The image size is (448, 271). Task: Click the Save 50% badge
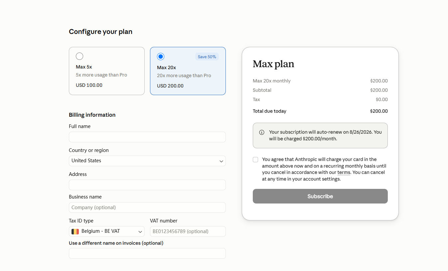207,57
